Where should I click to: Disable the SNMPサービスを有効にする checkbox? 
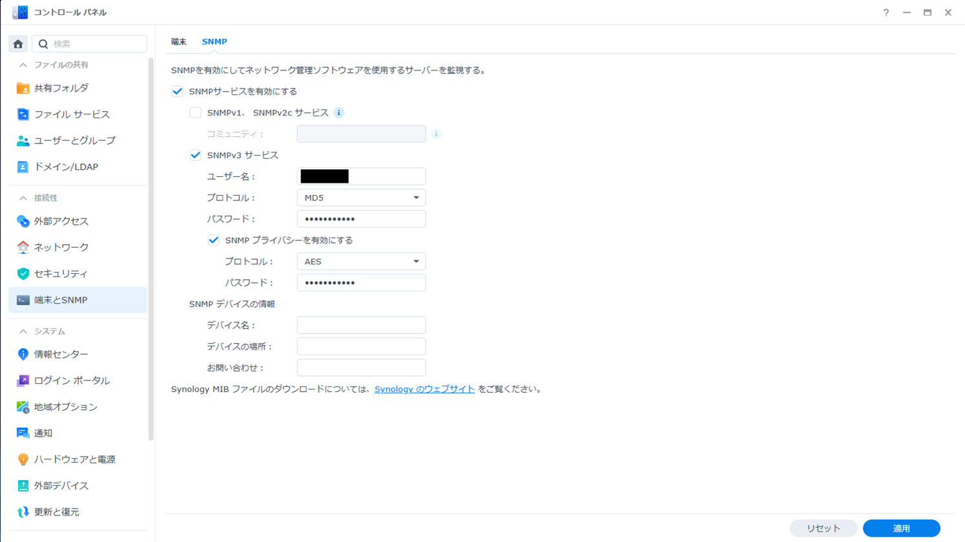pos(178,92)
